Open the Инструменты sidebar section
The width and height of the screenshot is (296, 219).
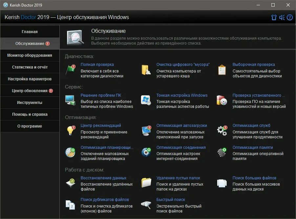click(x=30, y=103)
